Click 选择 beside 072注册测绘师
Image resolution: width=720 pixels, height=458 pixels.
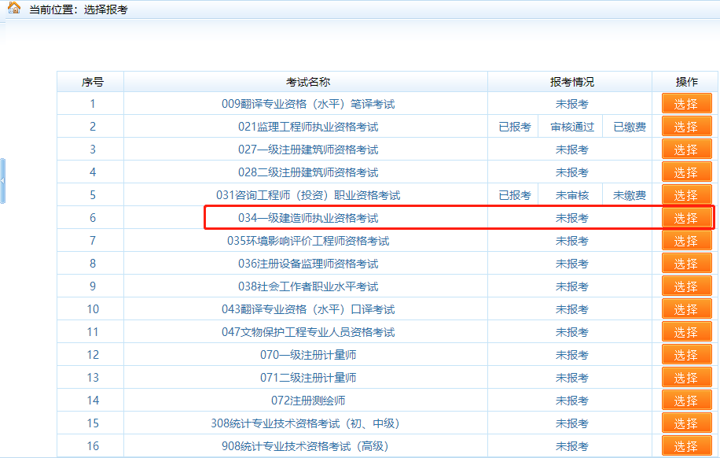[685, 401]
